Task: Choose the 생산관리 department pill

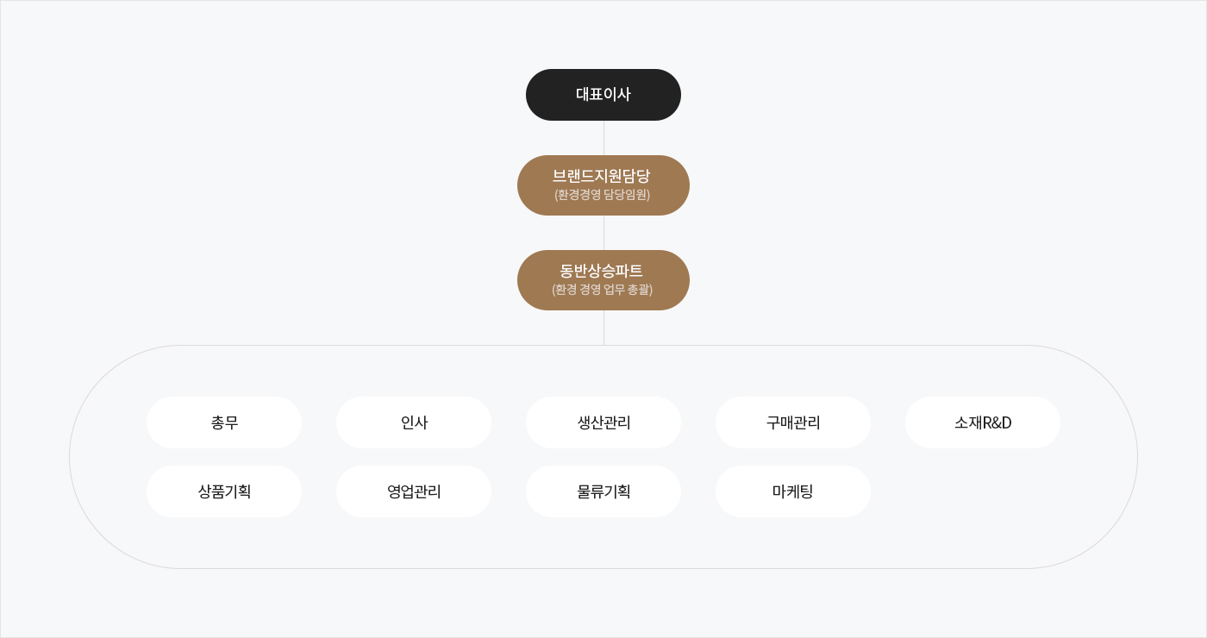Action: 603,422
